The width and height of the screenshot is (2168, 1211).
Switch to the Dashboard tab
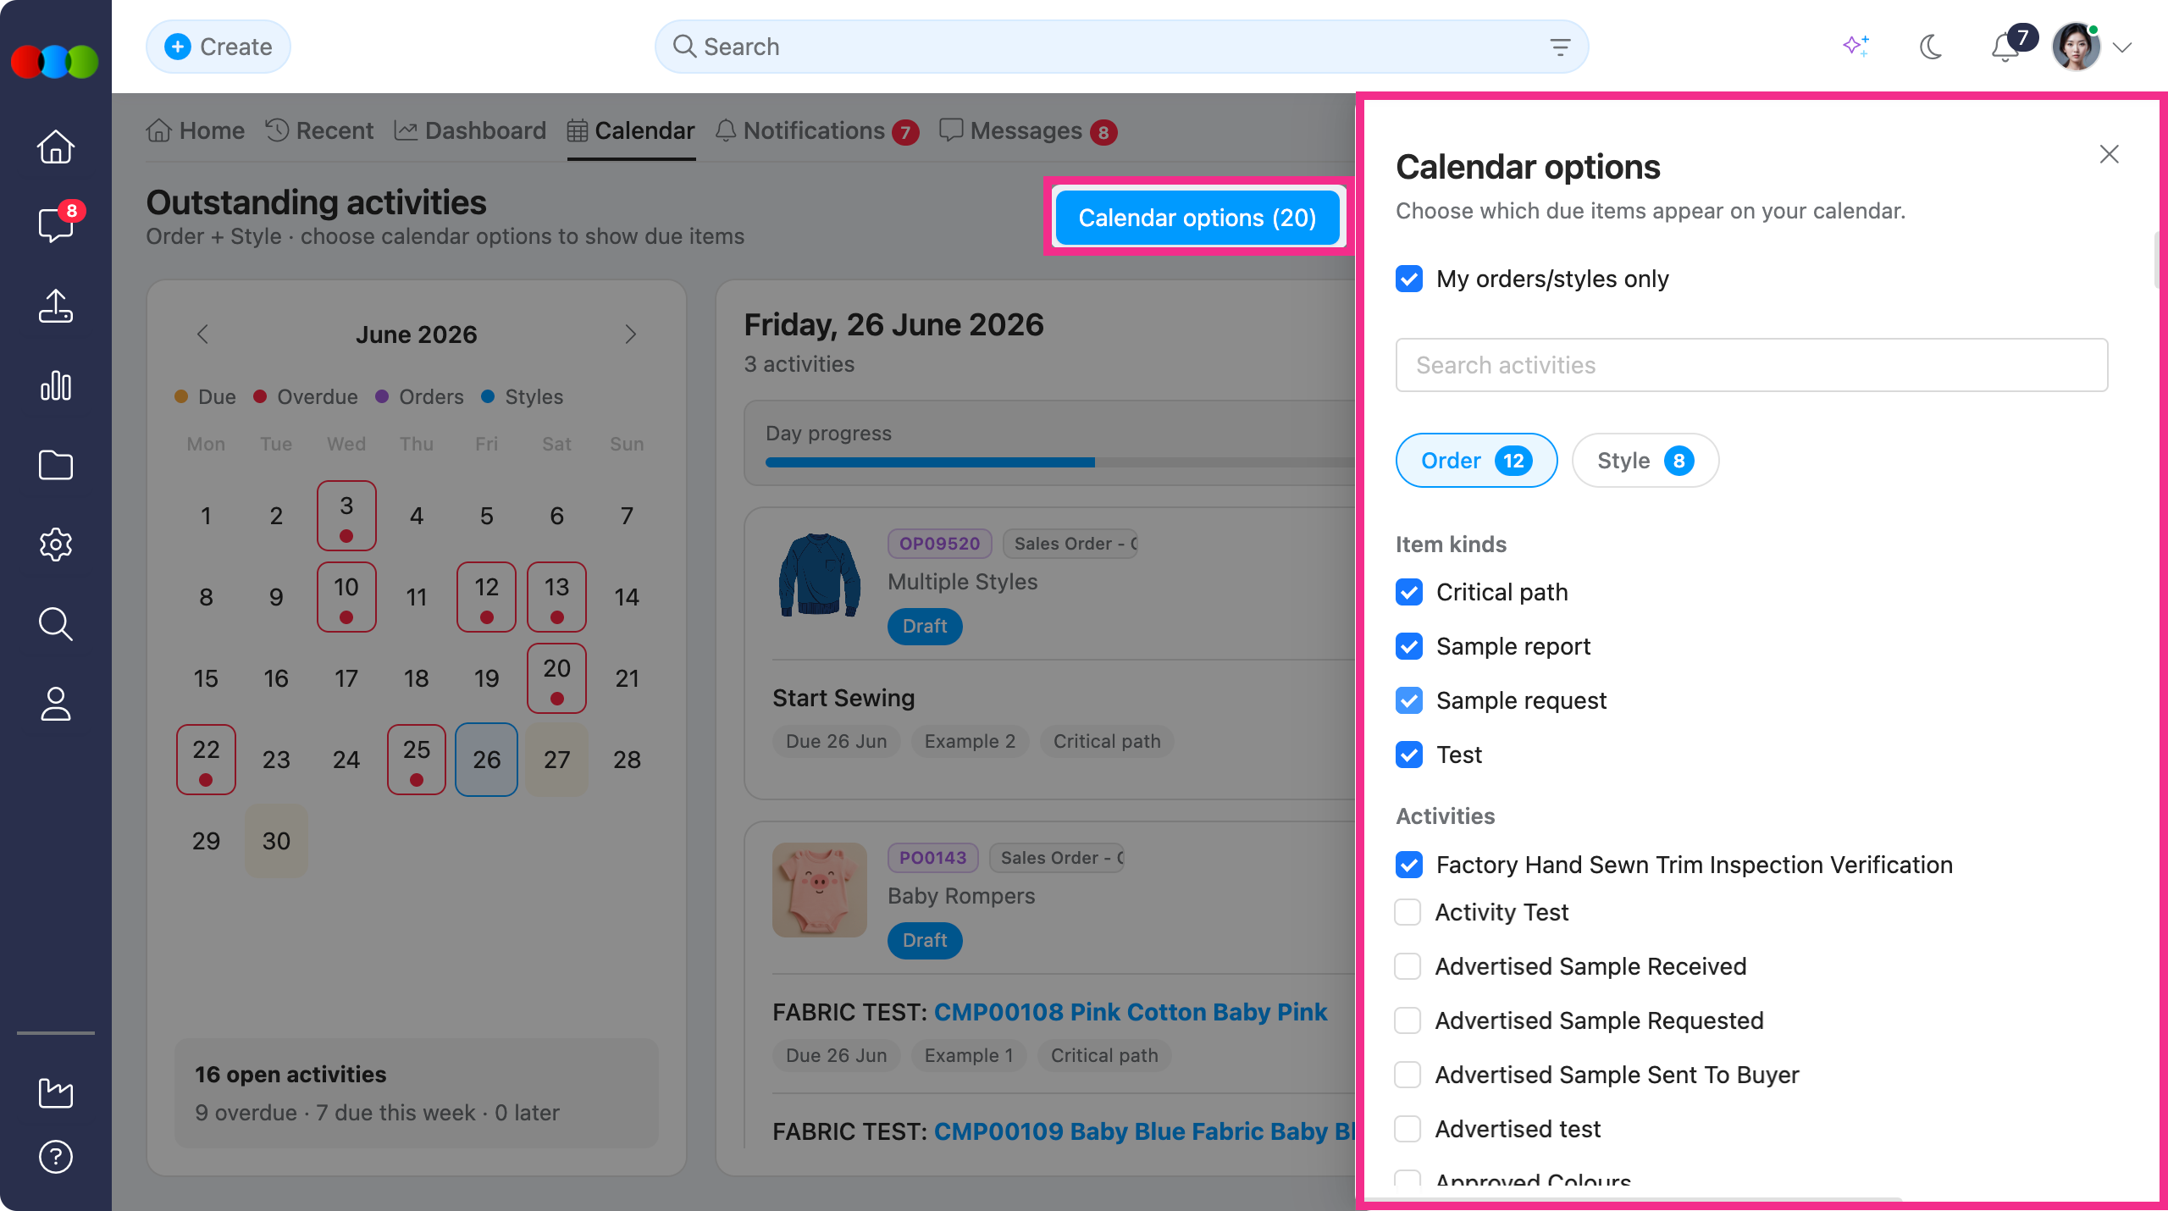click(470, 131)
